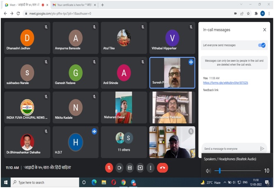Click the Windows search box in taskbar
The height and width of the screenshot is (188, 274).
tap(41, 182)
